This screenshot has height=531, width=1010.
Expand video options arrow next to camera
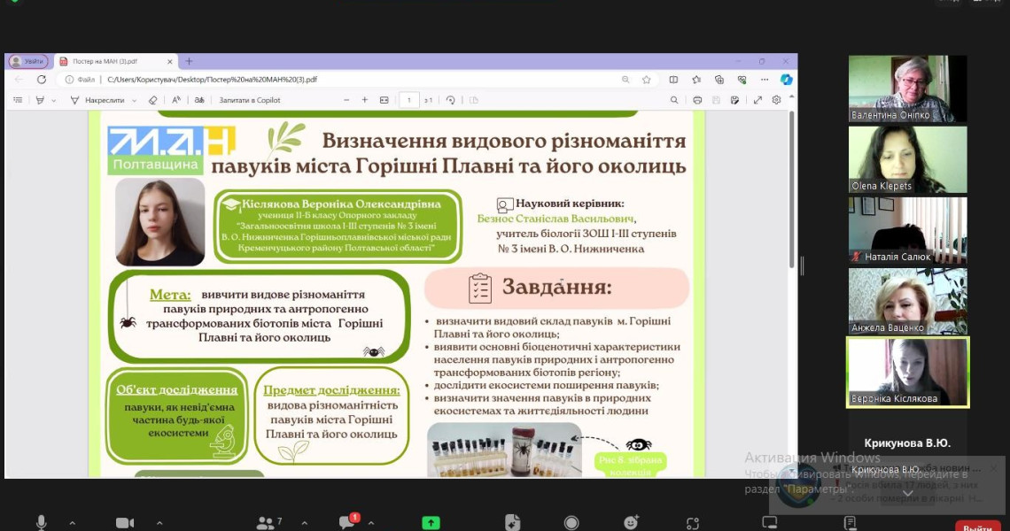pyautogui.click(x=159, y=523)
